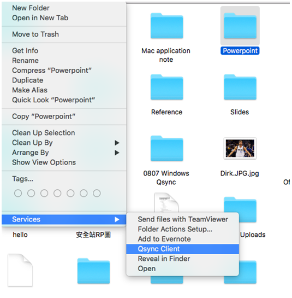Screen dimensions: 292x298
Task: Open the Services submenu arrow
Action: pos(117,219)
